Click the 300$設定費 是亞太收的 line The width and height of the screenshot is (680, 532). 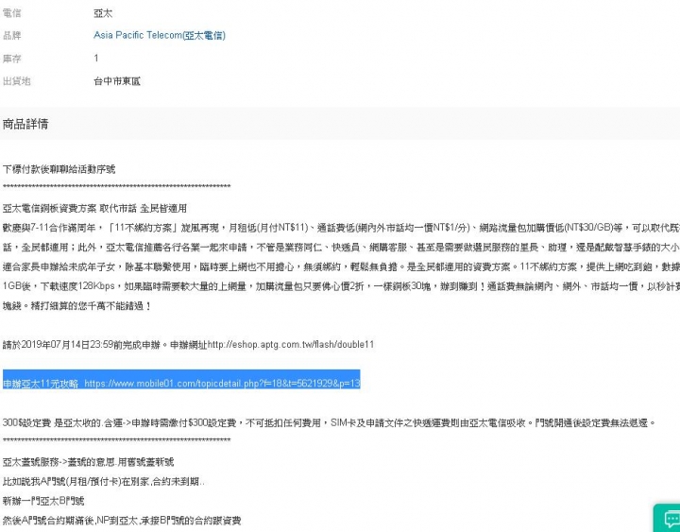click(x=330, y=422)
